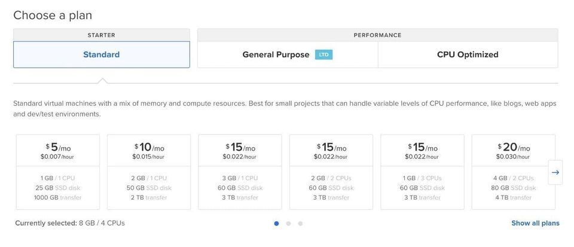Click Show all plans link
Image resolution: width=574 pixels, height=247 pixels.
[x=535, y=223]
